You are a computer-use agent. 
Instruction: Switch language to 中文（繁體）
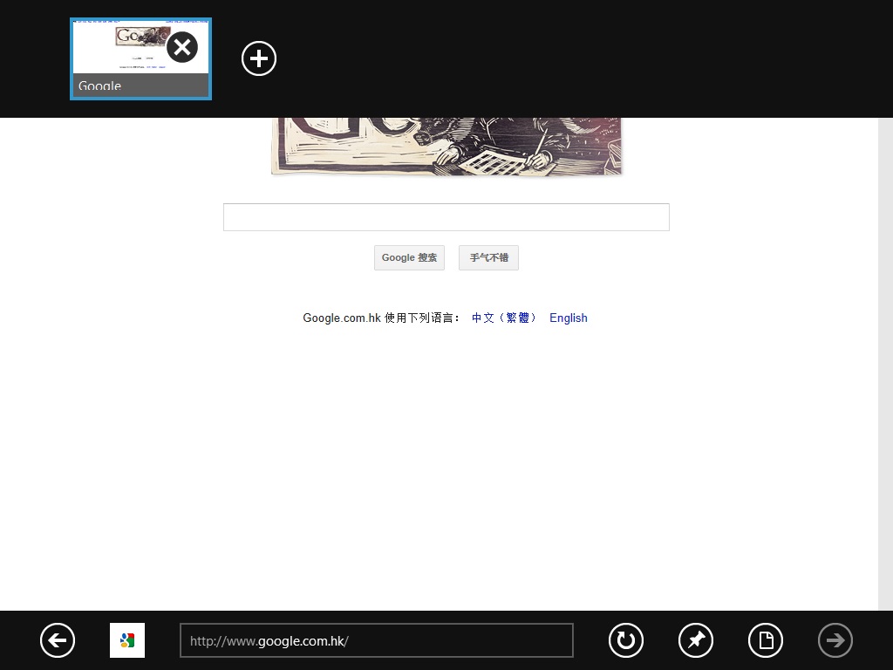pyautogui.click(x=504, y=318)
